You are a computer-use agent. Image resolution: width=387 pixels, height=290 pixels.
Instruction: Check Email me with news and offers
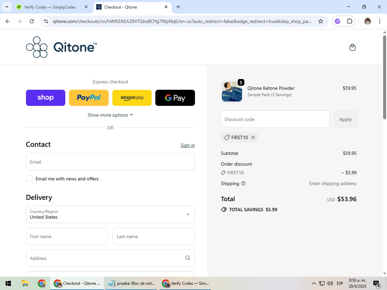pos(29,179)
